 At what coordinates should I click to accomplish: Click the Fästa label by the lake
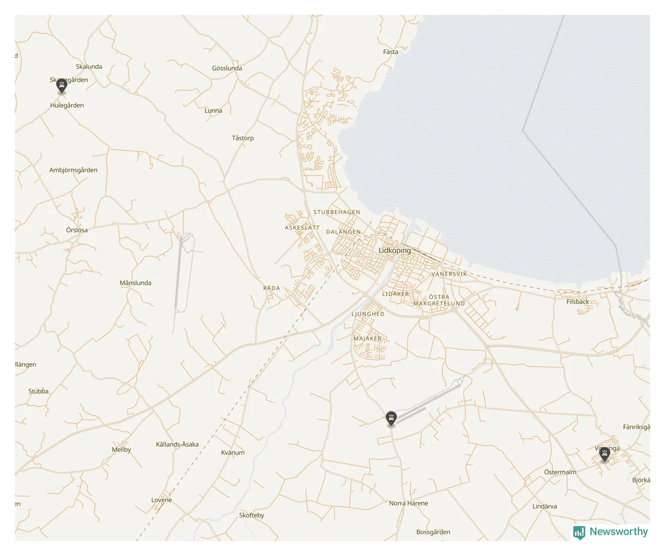pyautogui.click(x=391, y=52)
